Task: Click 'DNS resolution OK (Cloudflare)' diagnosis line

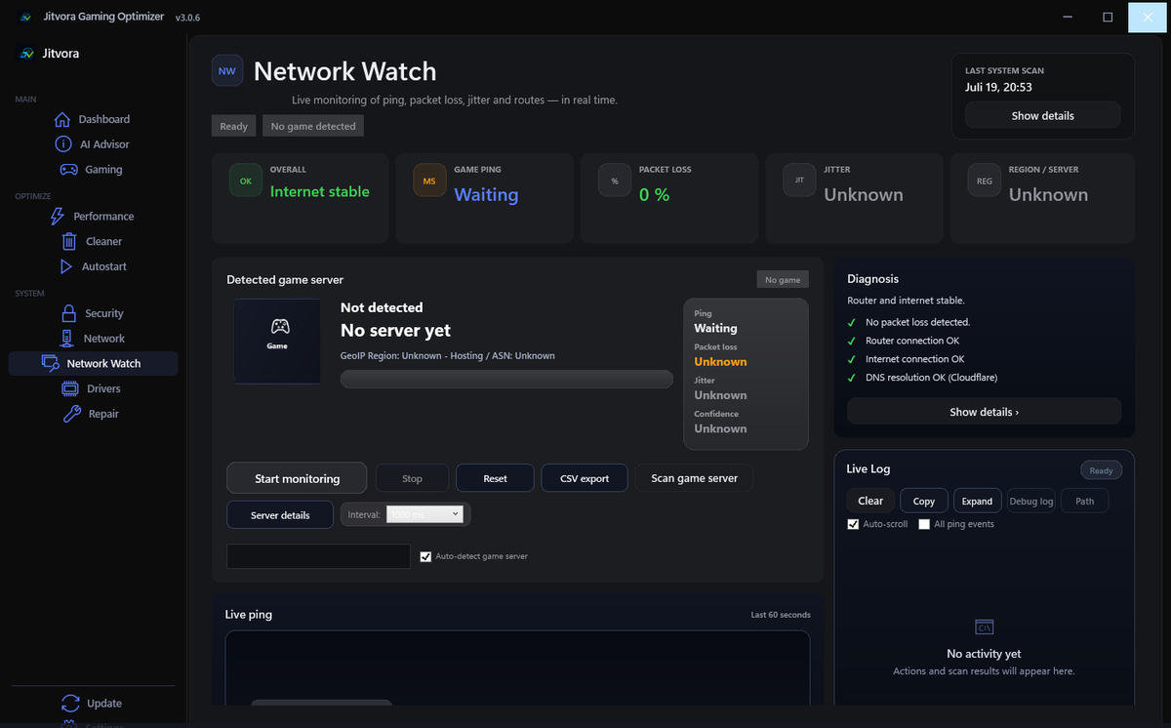Action: point(931,377)
